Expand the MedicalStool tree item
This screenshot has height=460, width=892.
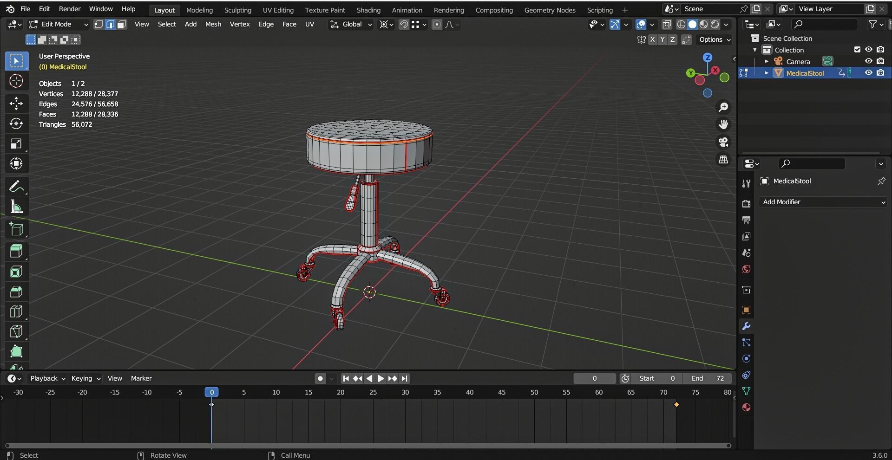(x=767, y=73)
